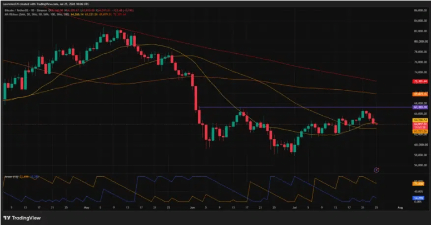Select the MA Ribbon indicator legend

[x=37, y=14]
